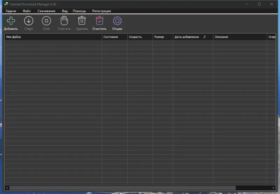
Task: Click the Удалить trash can icon
Action: [x=82, y=21]
